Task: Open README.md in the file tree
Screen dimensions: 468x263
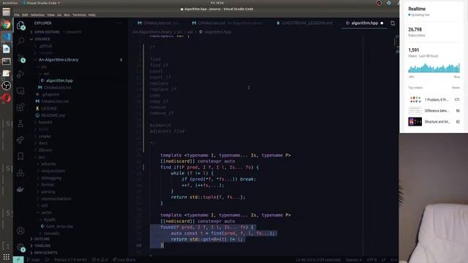Action: (x=53, y=115)
